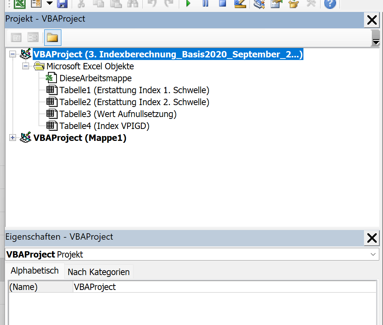Image resolution: width=383 pixels, height=325 pixels.
Task: Click the Insert UserForm toolbar icon
Action: 36,4
